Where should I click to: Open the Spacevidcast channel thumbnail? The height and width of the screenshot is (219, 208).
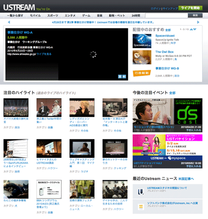click(142, 41)
